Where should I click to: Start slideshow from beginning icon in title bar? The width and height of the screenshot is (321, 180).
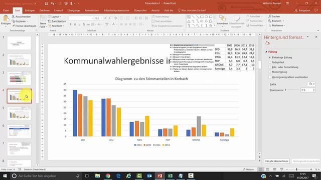[x=66, y=3]
